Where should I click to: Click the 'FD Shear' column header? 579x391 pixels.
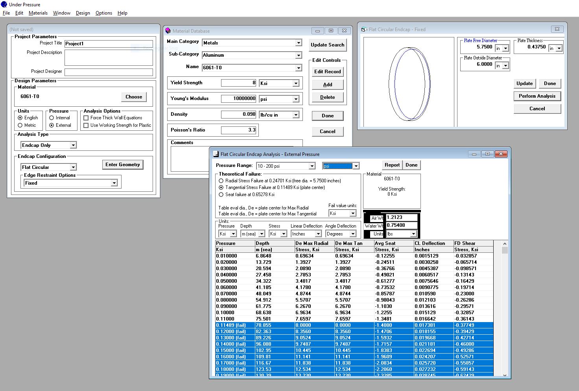coord(474,243)
